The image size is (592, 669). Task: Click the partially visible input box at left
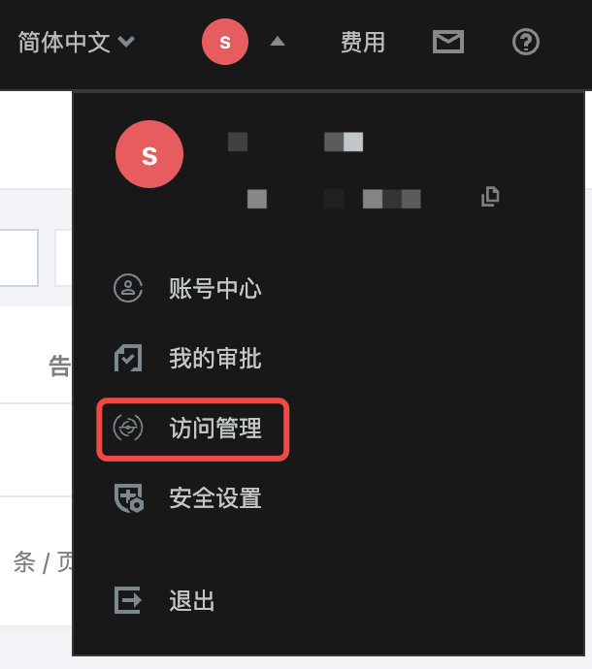click(19, 258)
